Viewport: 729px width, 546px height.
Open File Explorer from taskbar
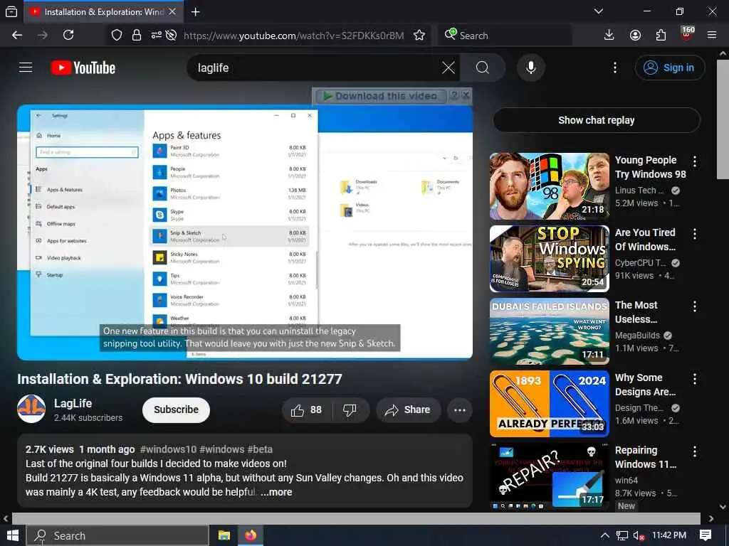pyautogui.click(x=224, y=535)
